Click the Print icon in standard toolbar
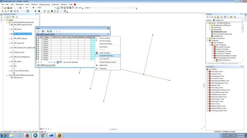The height and width of the screenshot is (138, 247). click(11, 8)
